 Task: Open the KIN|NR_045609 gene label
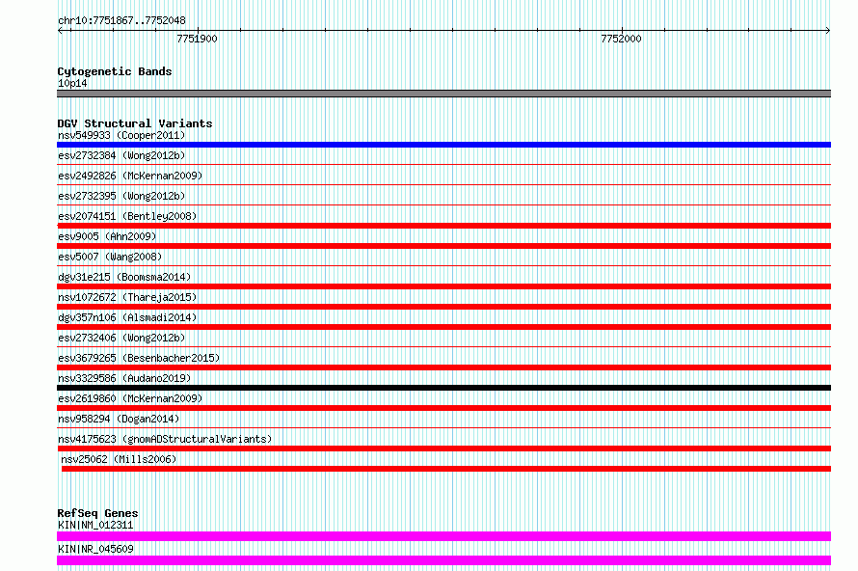95,549
